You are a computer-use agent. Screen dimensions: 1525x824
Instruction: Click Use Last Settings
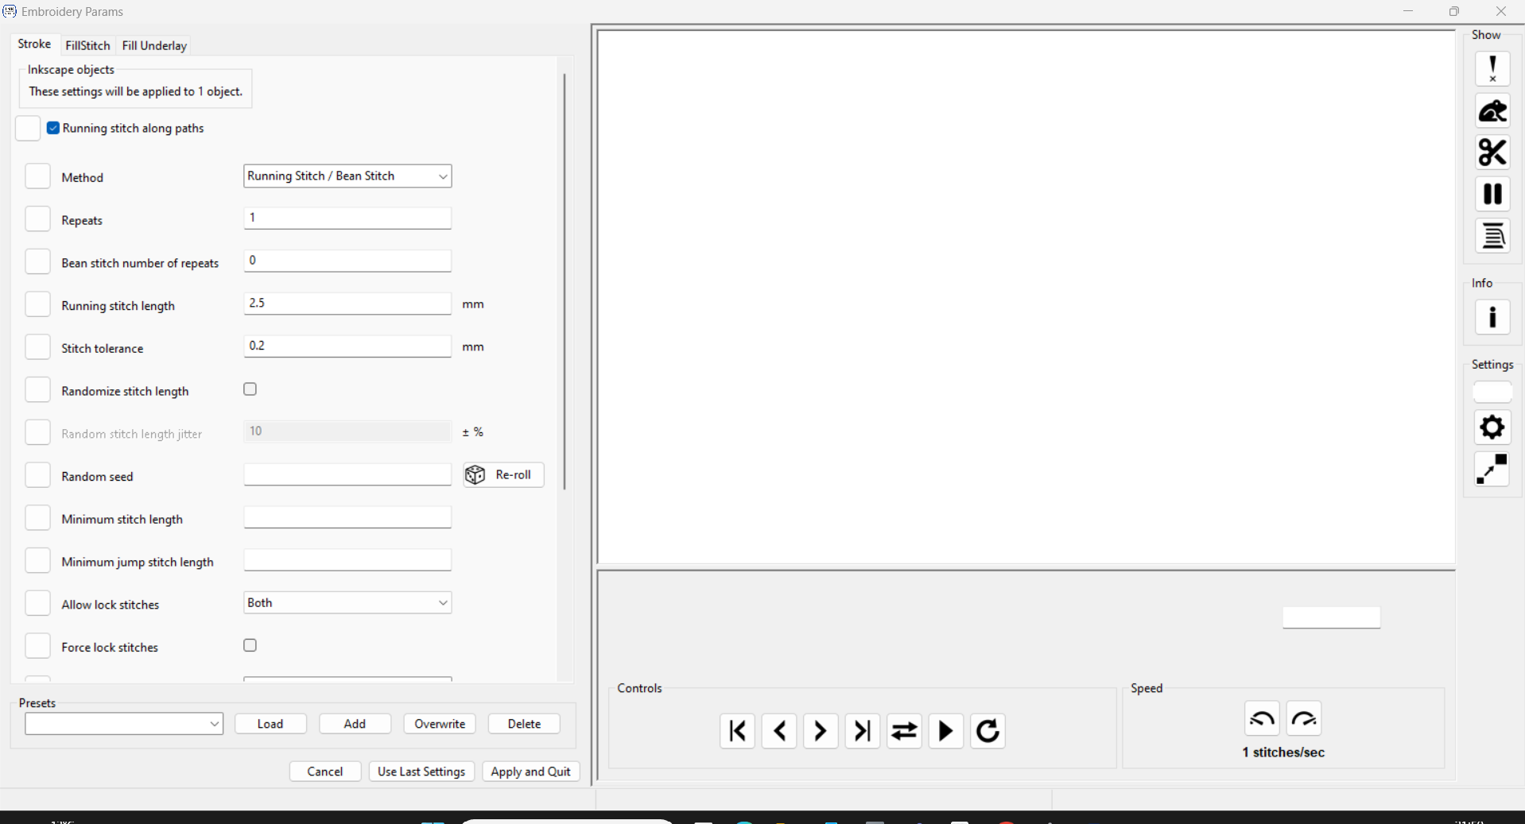click(x=421, y=772)
